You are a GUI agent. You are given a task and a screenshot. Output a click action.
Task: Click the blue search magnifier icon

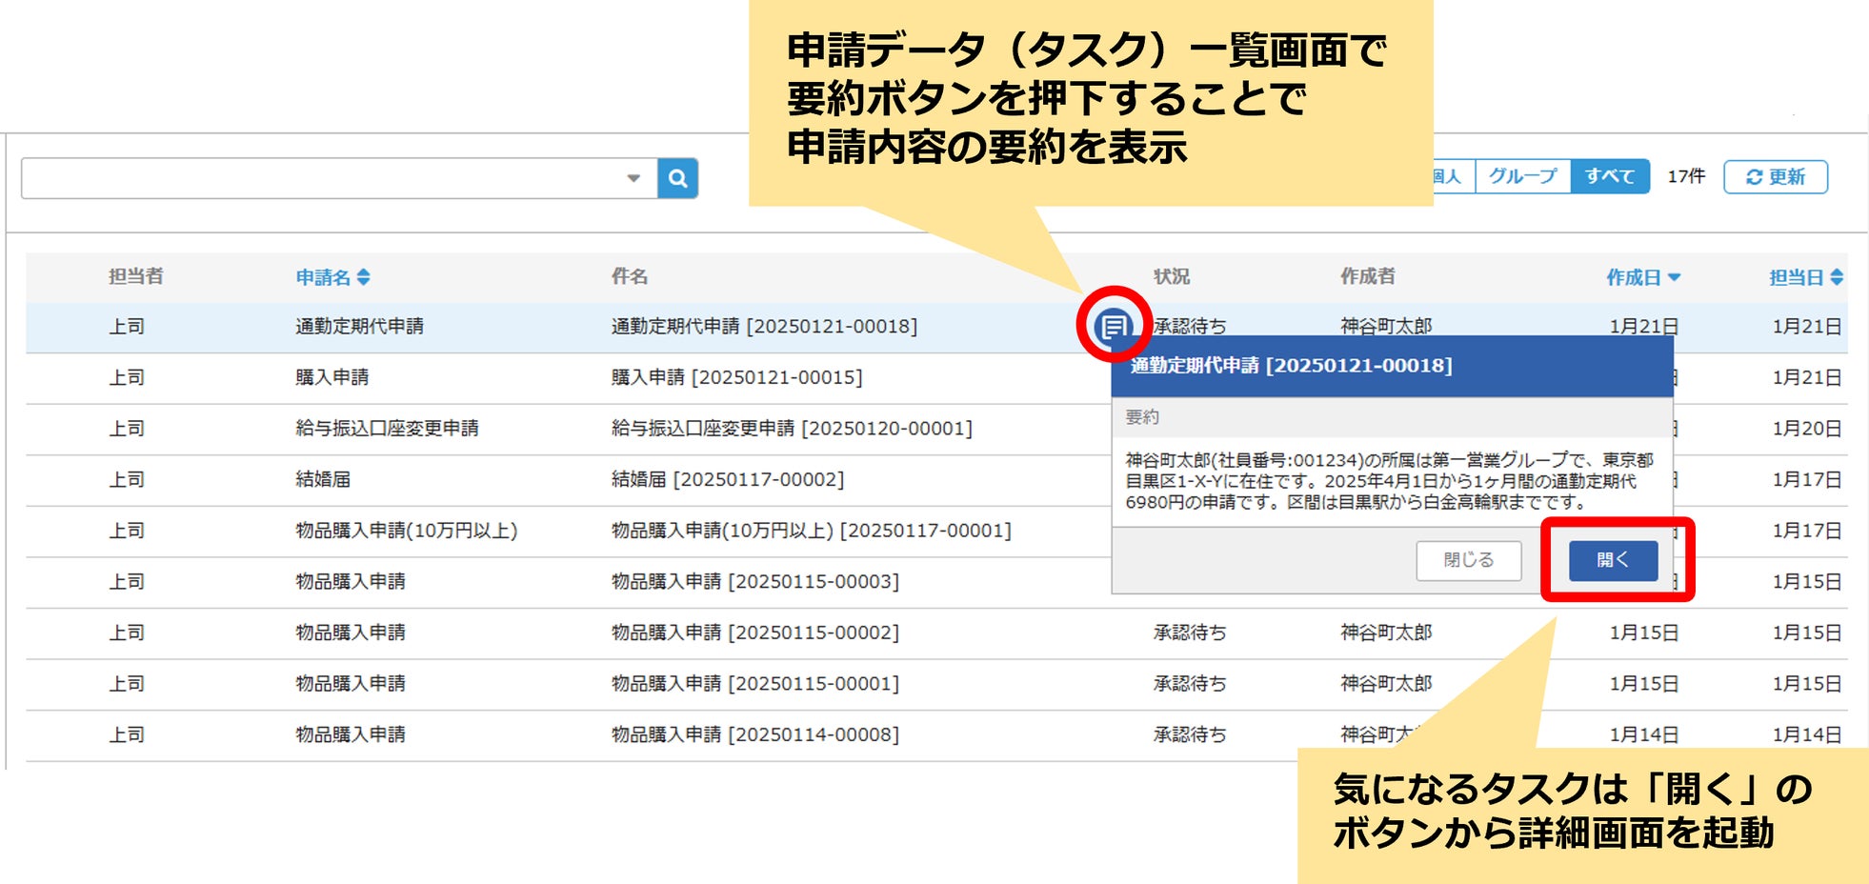coord(678,178)
